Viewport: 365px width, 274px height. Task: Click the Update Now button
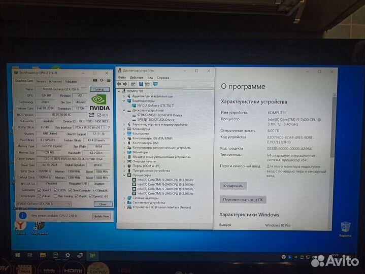pos(101,216)
